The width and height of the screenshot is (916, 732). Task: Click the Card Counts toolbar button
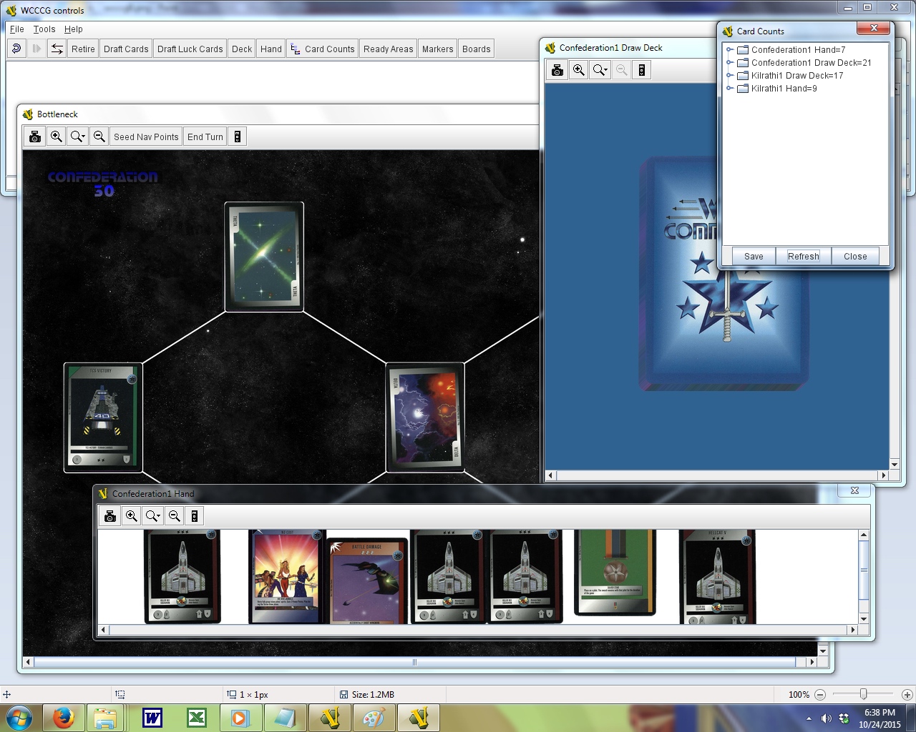point(322,49)
